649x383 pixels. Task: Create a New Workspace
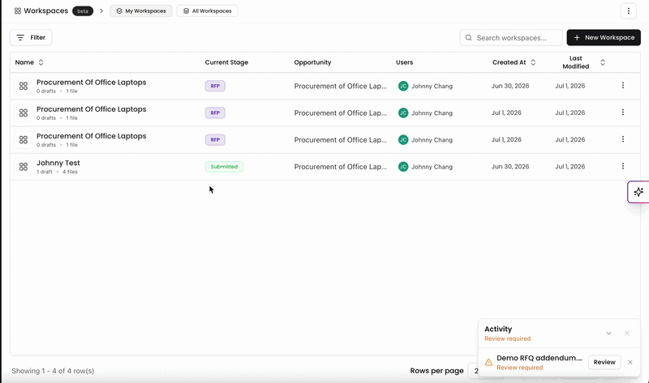point(604,37)
